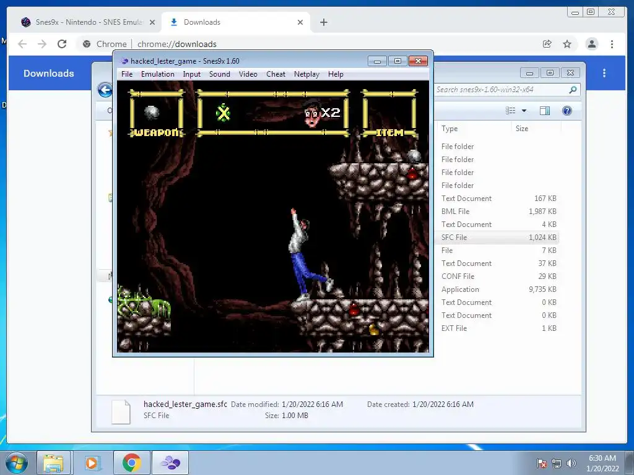The width and height of the screenshot is (634, 475).
Task: Click the Item box in the game HUD
Action: click(390, 114)
